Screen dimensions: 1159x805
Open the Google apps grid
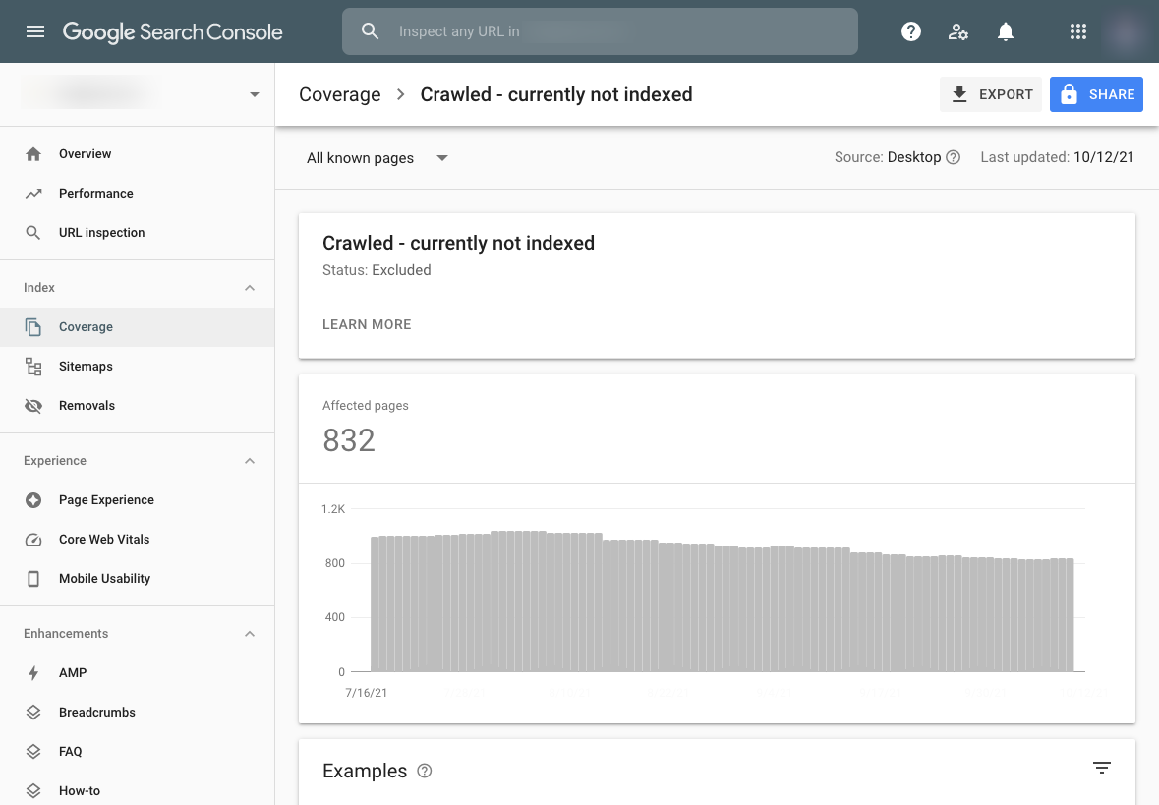pyautogui.click(x=1078, y=31)
